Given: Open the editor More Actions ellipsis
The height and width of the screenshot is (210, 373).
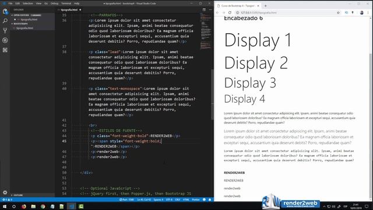Looking at the screenshot, I should coord(210,10).
